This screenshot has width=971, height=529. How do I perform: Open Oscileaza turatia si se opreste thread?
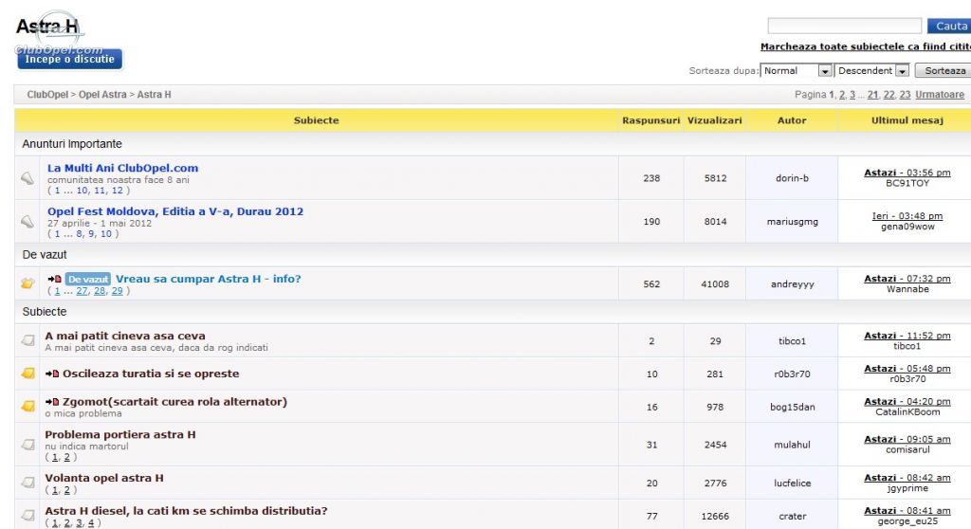click(x=151, y=374)
